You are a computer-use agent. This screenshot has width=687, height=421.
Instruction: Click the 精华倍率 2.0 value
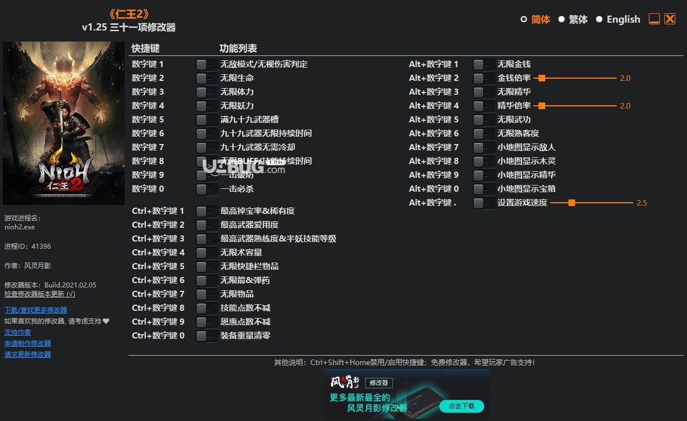tap(625, 106)
